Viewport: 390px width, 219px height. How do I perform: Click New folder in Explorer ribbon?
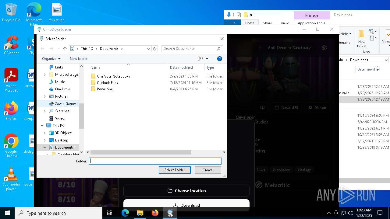pos(362,38)
